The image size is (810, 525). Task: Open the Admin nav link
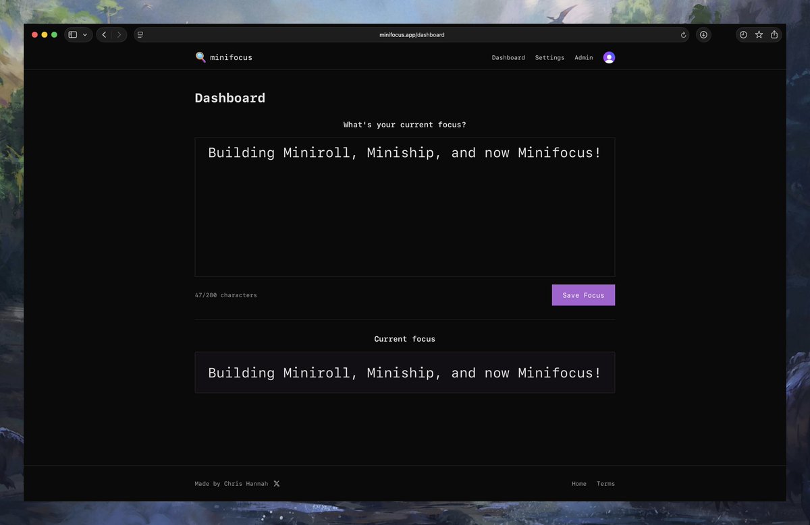click(x=584, y=58)
